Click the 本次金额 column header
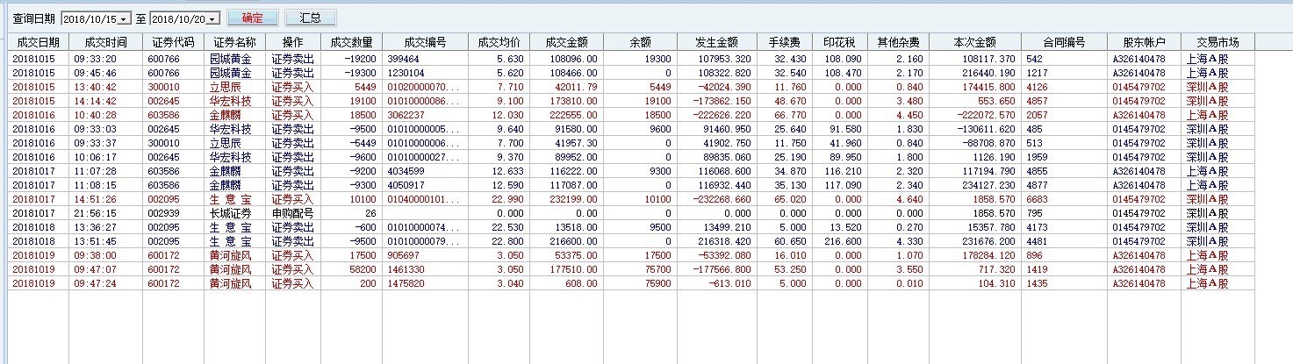The width and height of the screenshot is (1293, 364). 976,41
